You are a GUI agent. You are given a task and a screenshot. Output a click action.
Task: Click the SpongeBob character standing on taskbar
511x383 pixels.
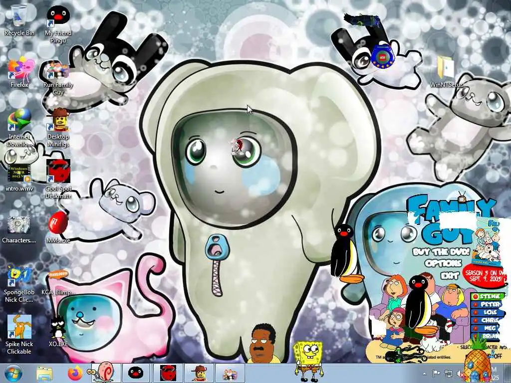point(307,361)
